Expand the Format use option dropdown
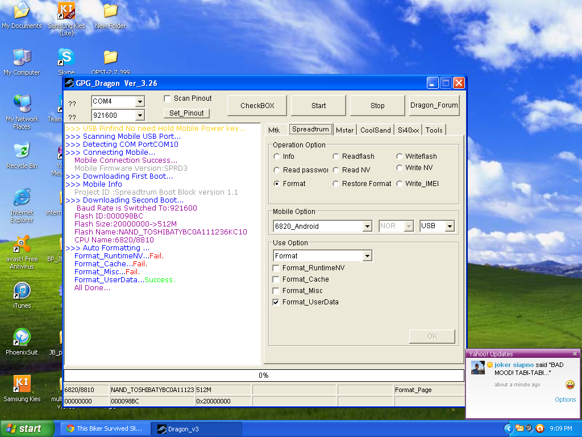 tap(367, 256)
